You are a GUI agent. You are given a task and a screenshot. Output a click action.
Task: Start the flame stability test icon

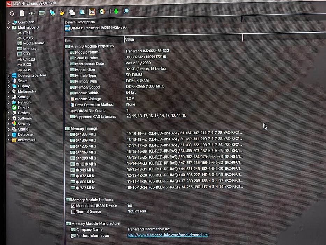(x=62, y=13)
